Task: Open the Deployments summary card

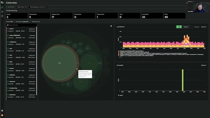Action: [x=62, y=16]
